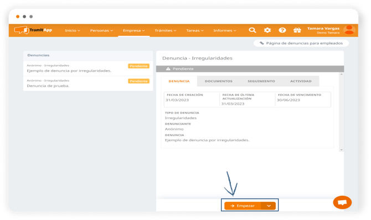Click the Denuncias list header
Viewport: 371px width, 220px height.
coord(88,55)
